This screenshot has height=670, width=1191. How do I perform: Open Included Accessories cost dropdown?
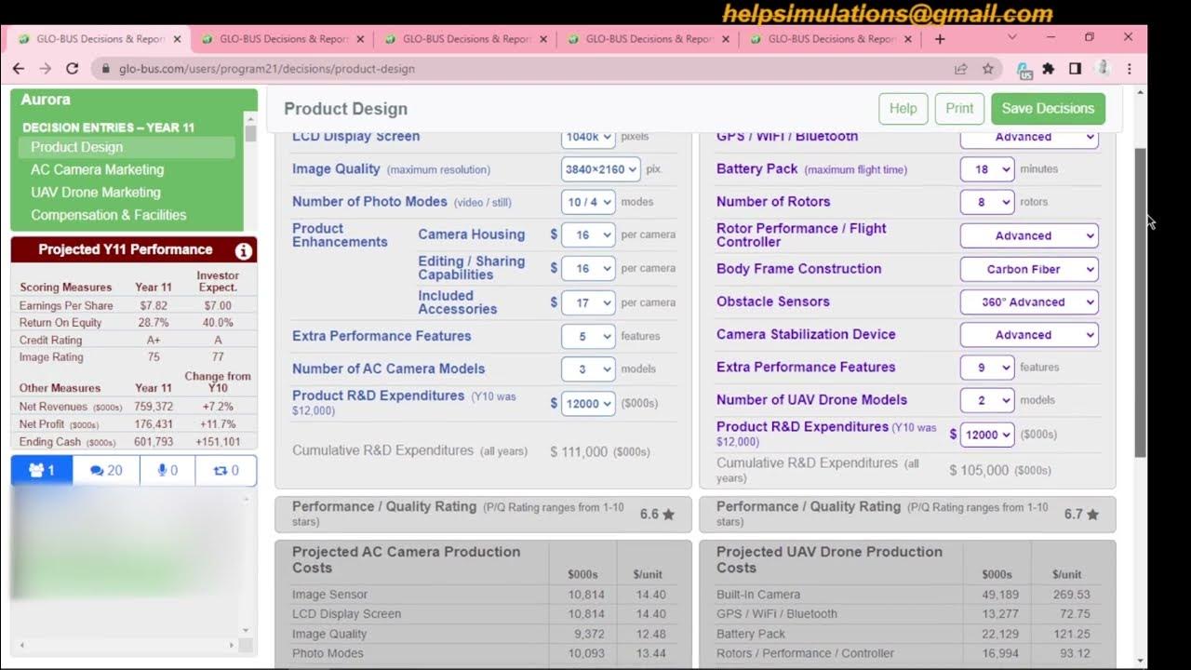click(588, 302)
